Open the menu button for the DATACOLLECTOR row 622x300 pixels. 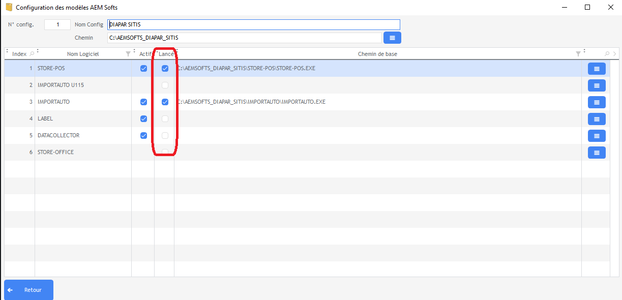pos(596,136)
